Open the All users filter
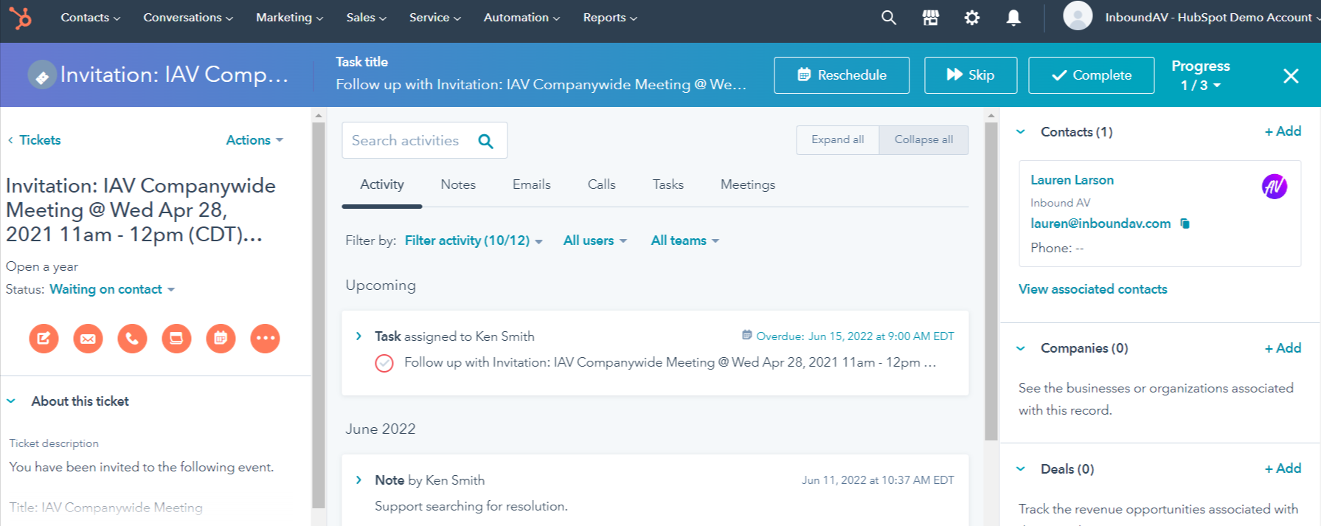The image size is (1321, 526). click(x=595, y=240)
